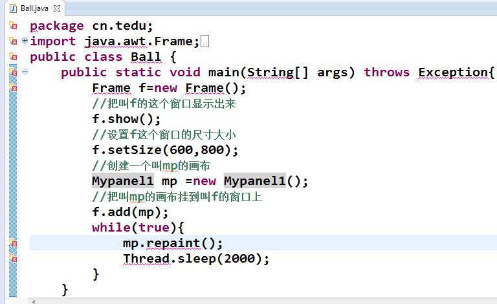
Task: Click the 'main' method name
Action: pos(223,72)
